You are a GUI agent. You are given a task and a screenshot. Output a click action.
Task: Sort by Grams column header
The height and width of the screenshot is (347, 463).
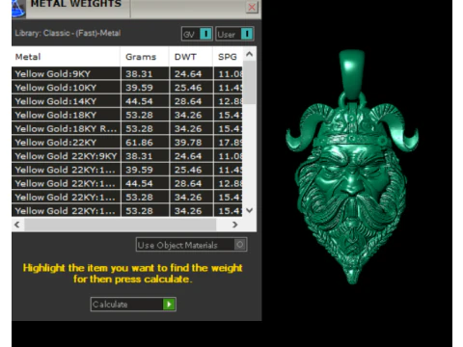click(x=145, y=57)
